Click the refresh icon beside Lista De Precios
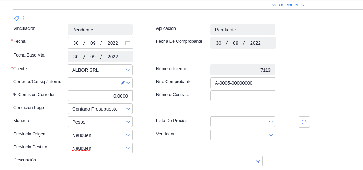 pos(304,122)
